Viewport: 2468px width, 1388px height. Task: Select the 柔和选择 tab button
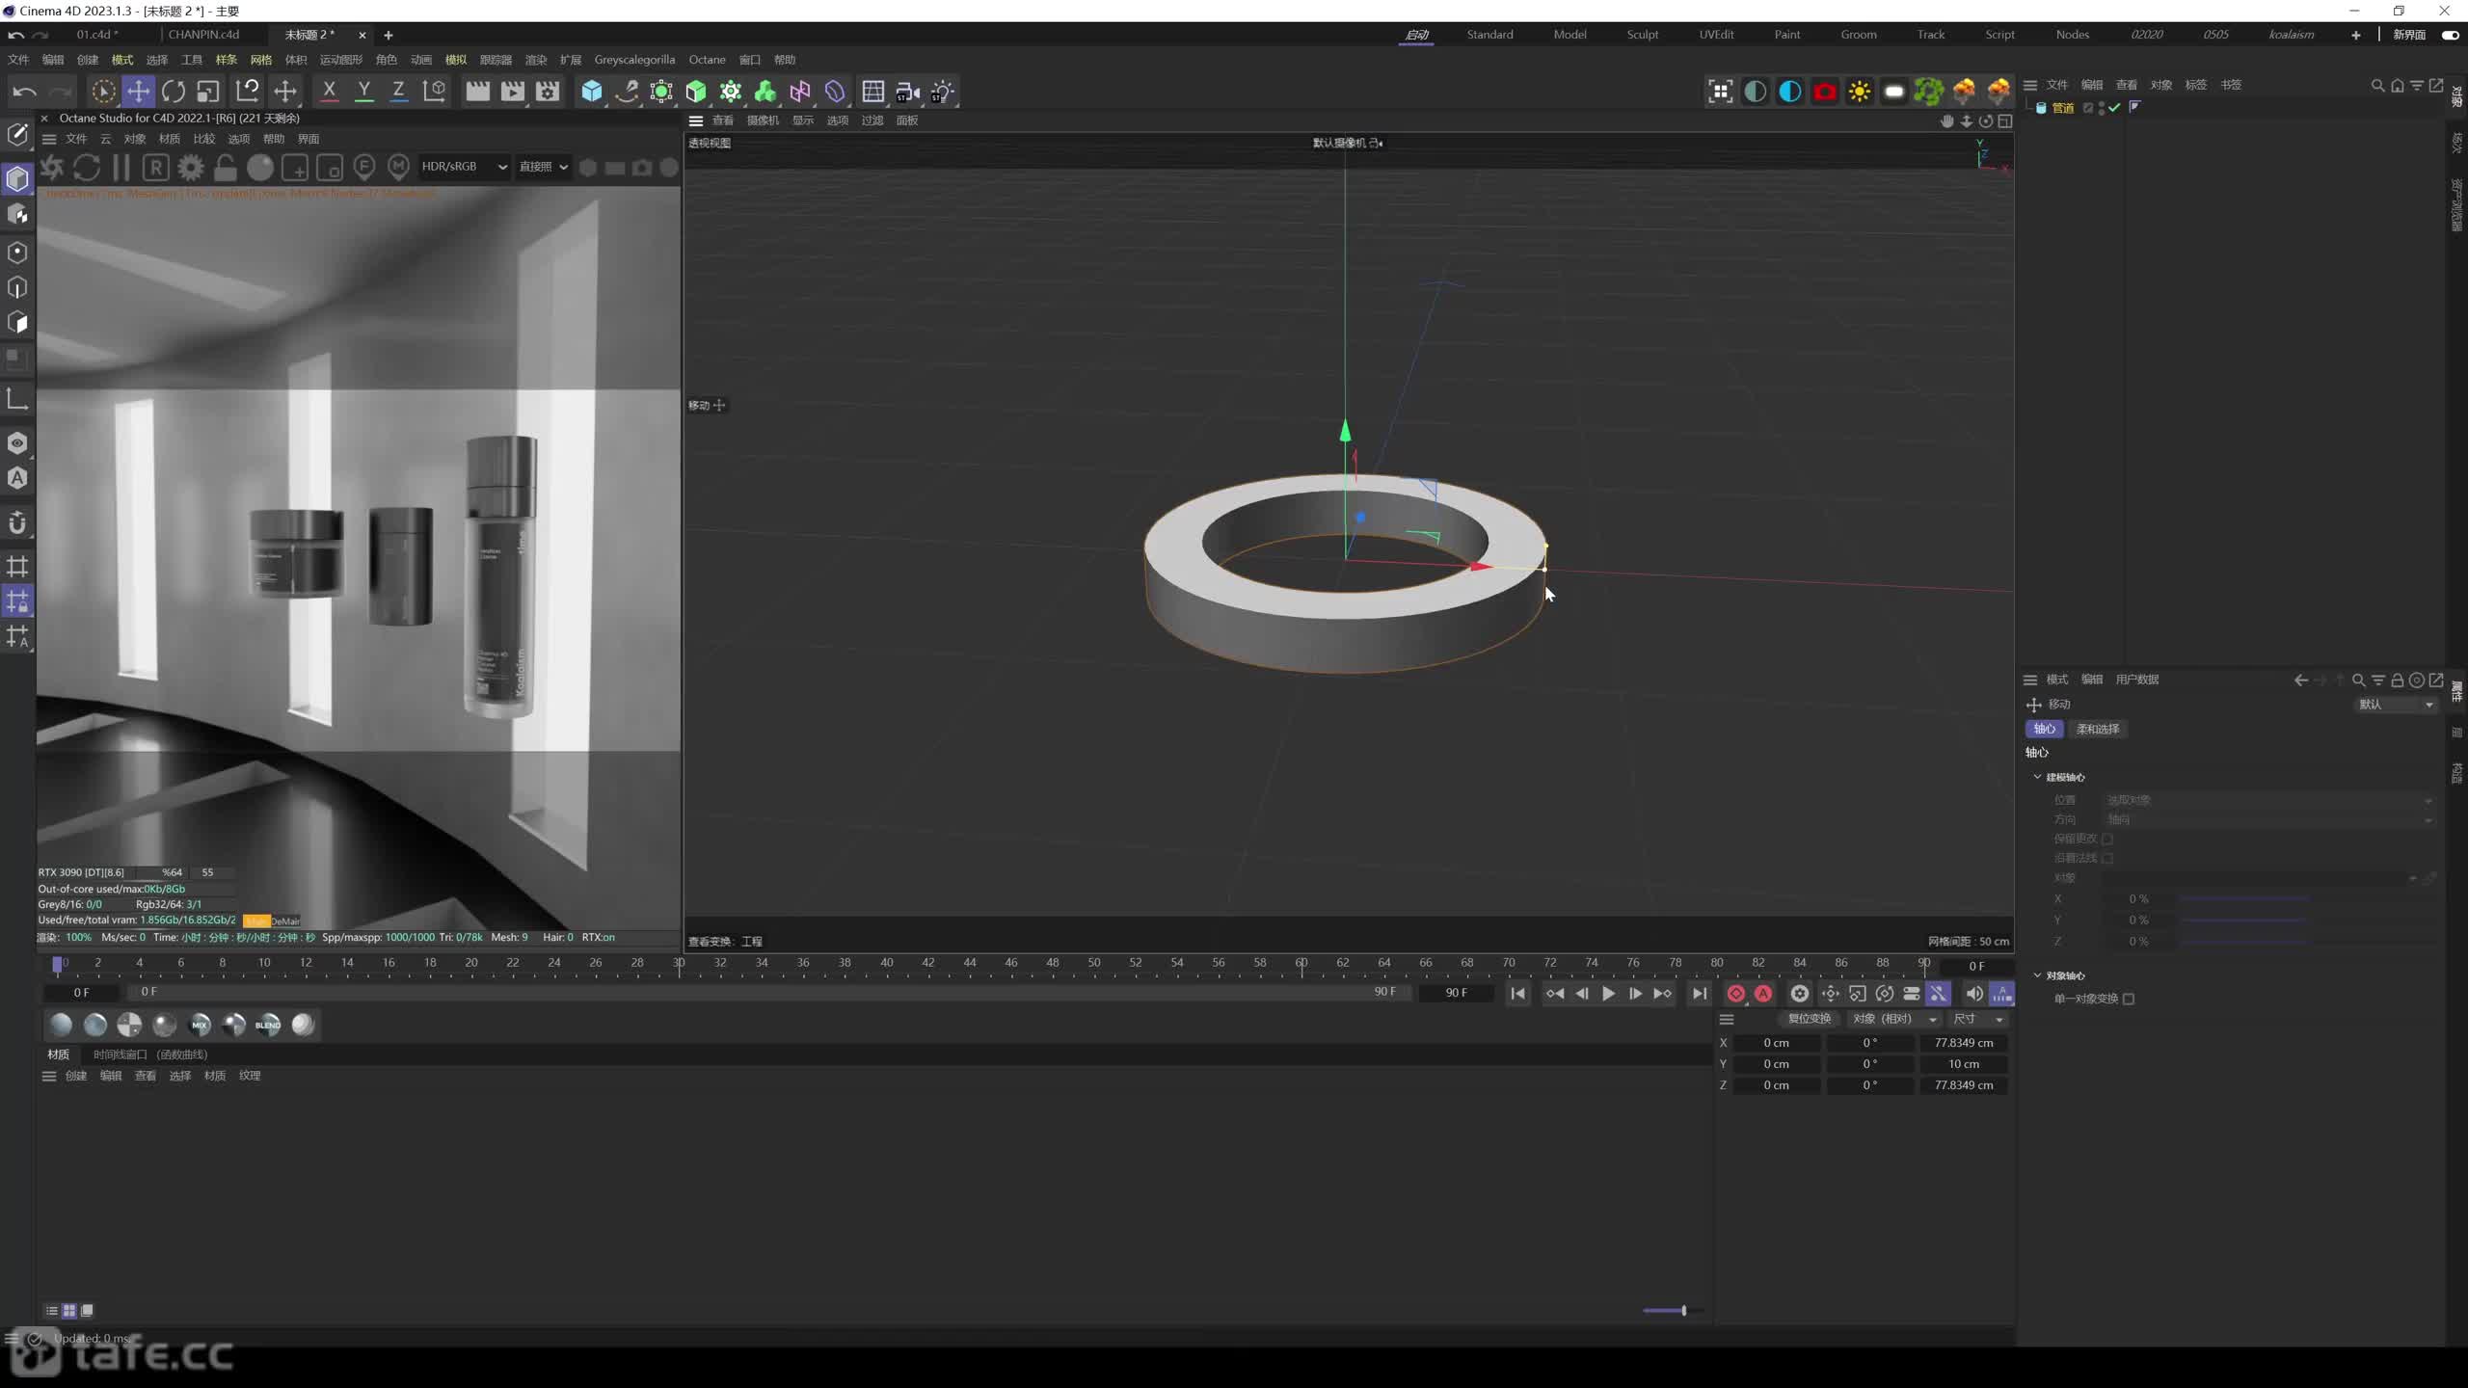(x=2098, y=729)
